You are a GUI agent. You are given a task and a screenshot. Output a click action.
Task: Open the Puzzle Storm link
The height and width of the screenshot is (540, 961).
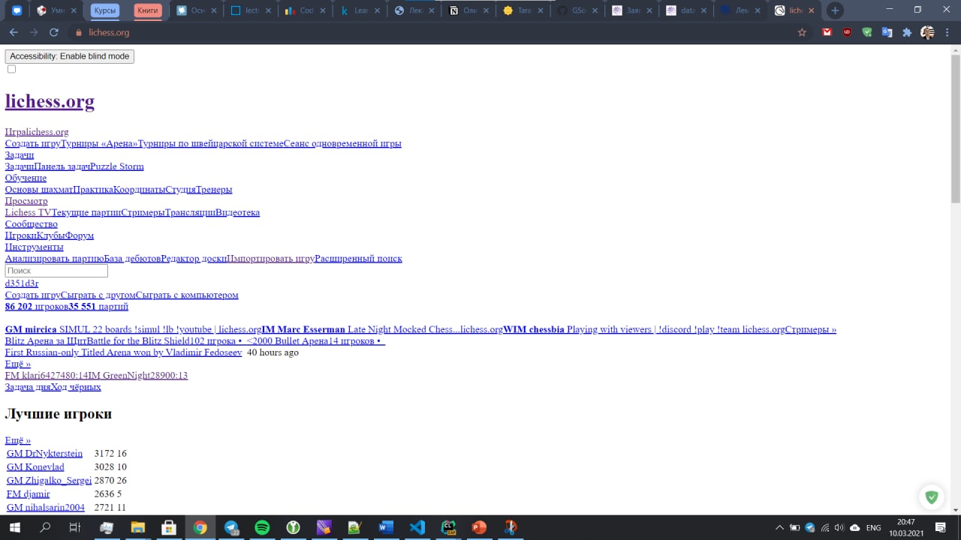(117, 166)
